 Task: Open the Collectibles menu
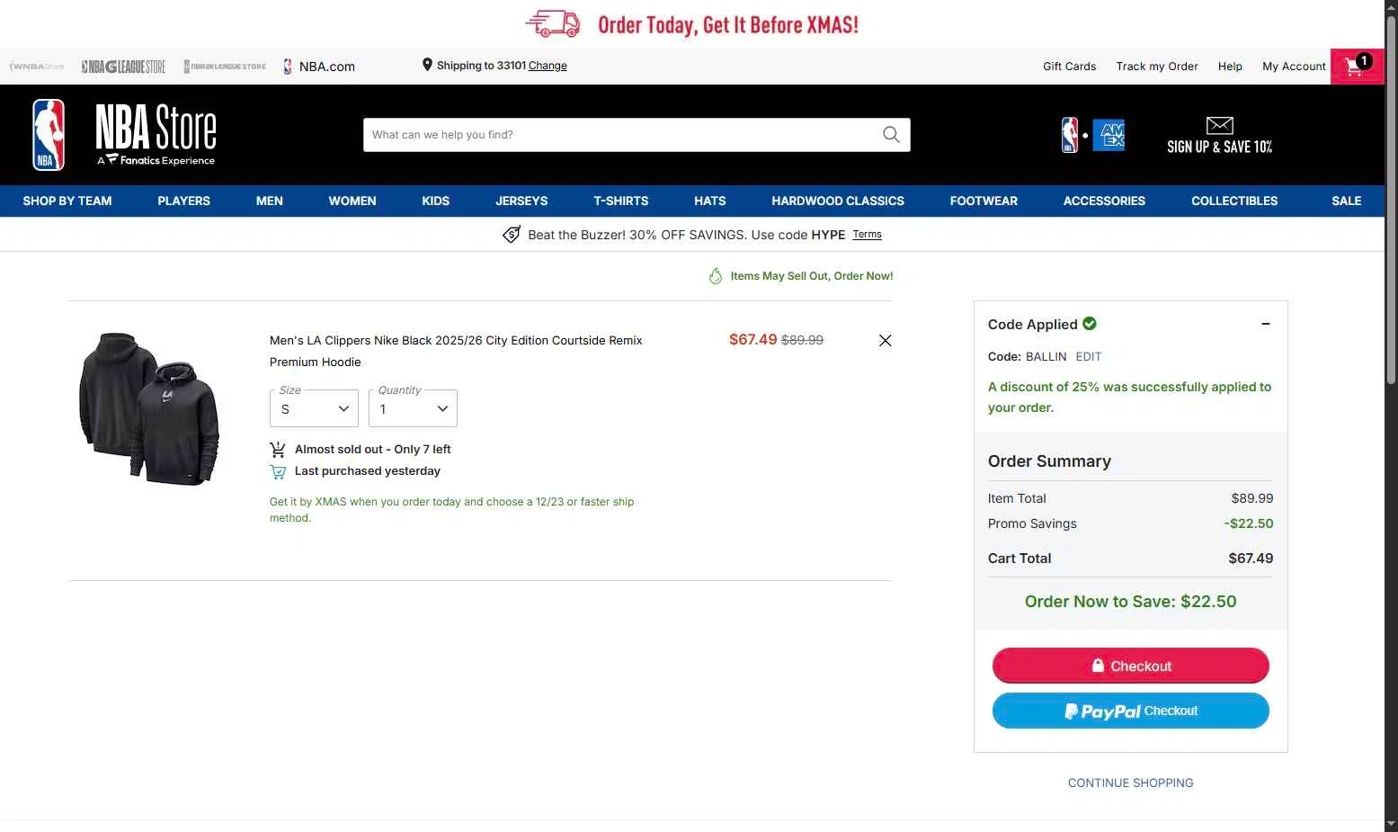tap(1234, 201)
